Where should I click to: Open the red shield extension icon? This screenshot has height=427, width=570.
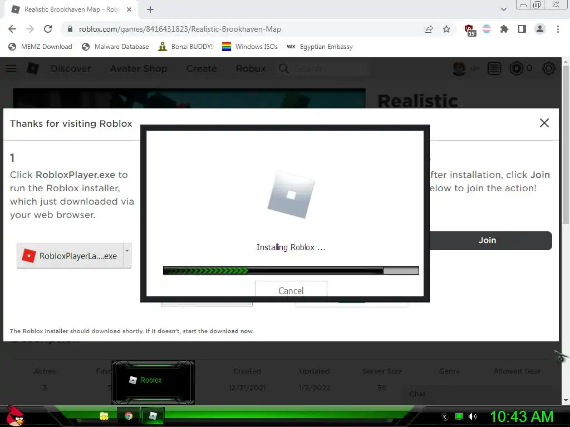(469, 30)
